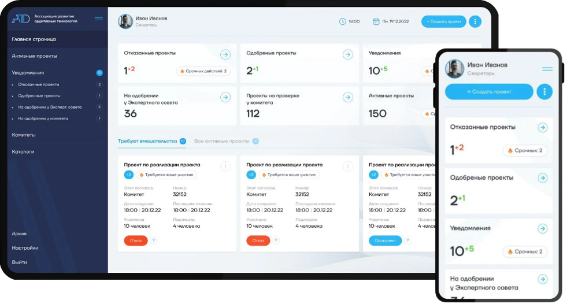Collapse tablet sidebar with hamburger icon

[x=99, y=19]
